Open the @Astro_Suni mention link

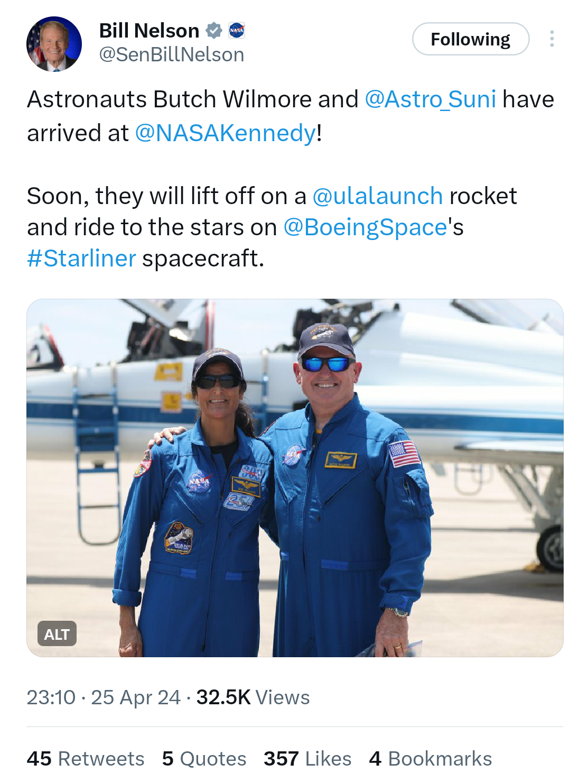[x=431, y=99]
